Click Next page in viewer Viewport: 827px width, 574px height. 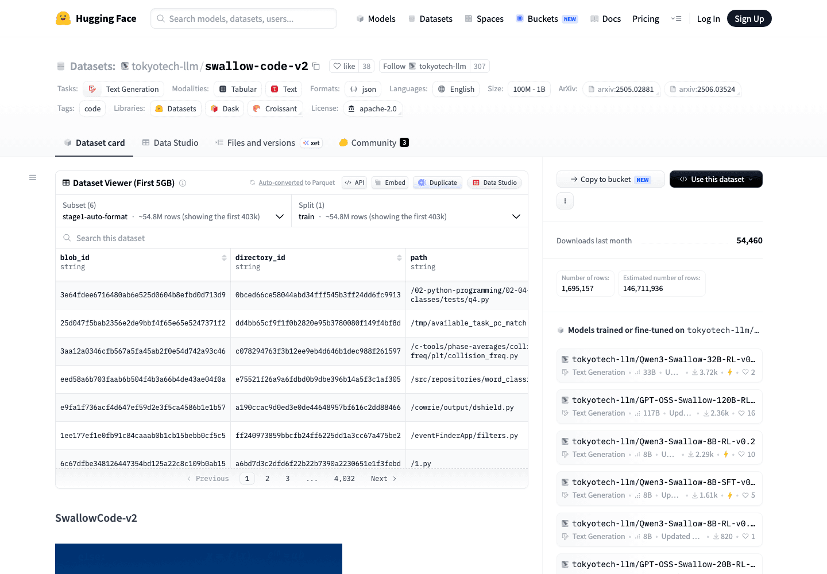coord(384,478)
